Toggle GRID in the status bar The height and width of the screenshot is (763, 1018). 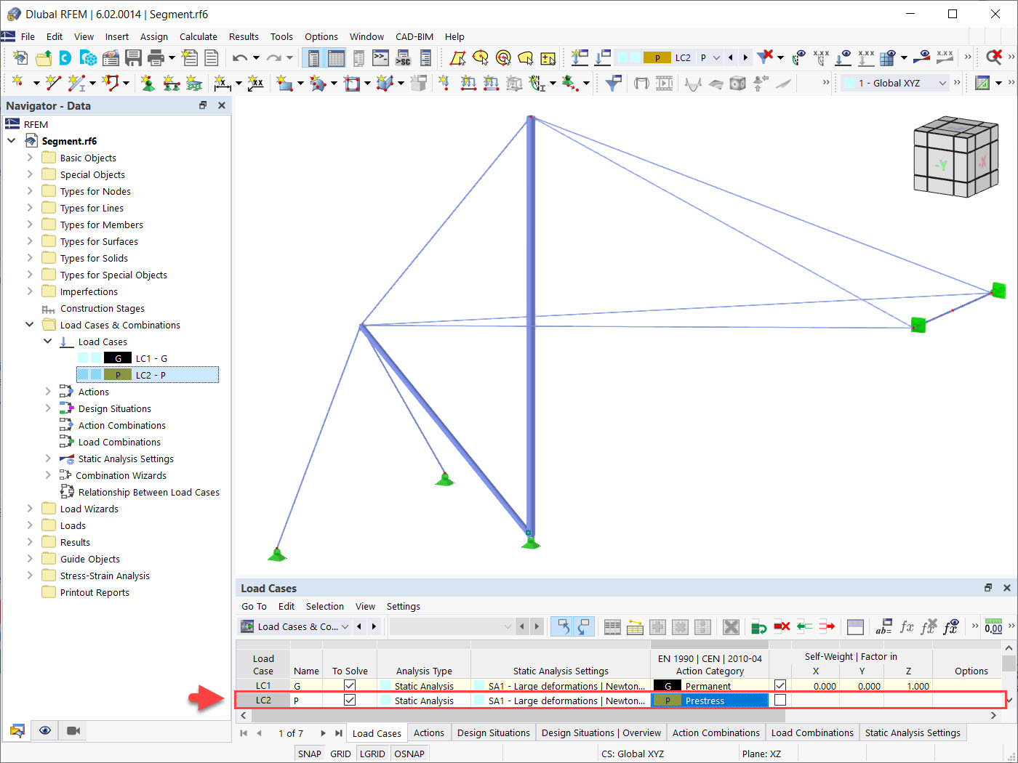(x=340, y=754)
